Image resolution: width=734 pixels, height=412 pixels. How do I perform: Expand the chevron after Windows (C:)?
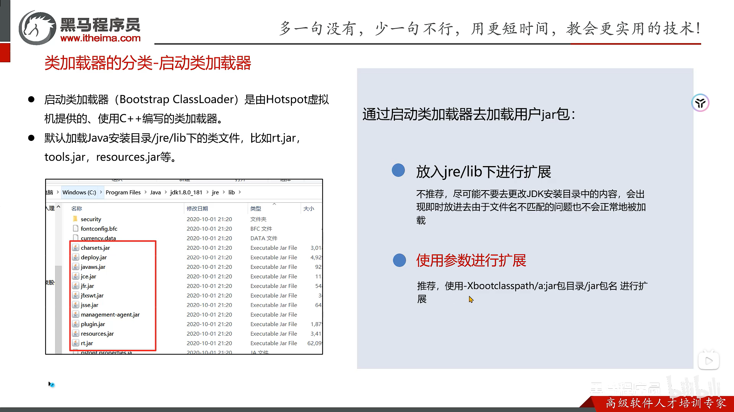[101, 192]
